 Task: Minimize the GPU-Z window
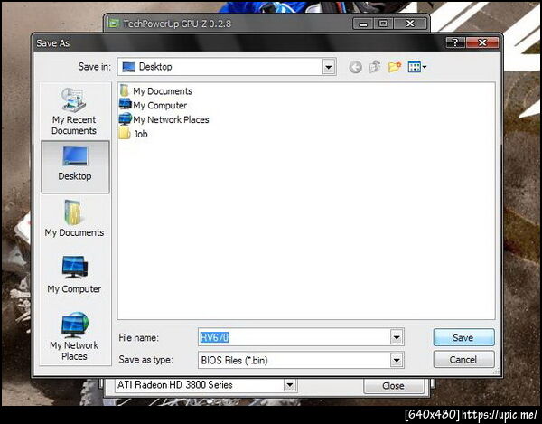[x=362, y=24]
